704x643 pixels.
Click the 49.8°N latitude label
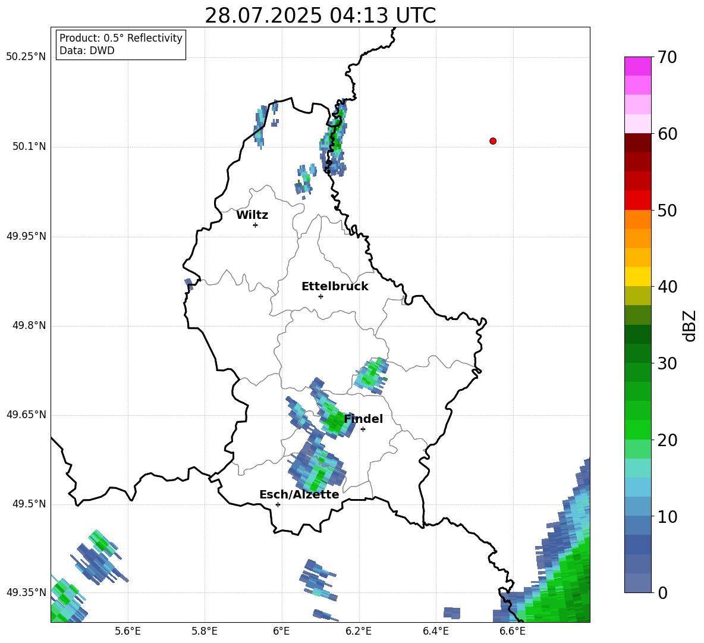(x=30, y=325)
